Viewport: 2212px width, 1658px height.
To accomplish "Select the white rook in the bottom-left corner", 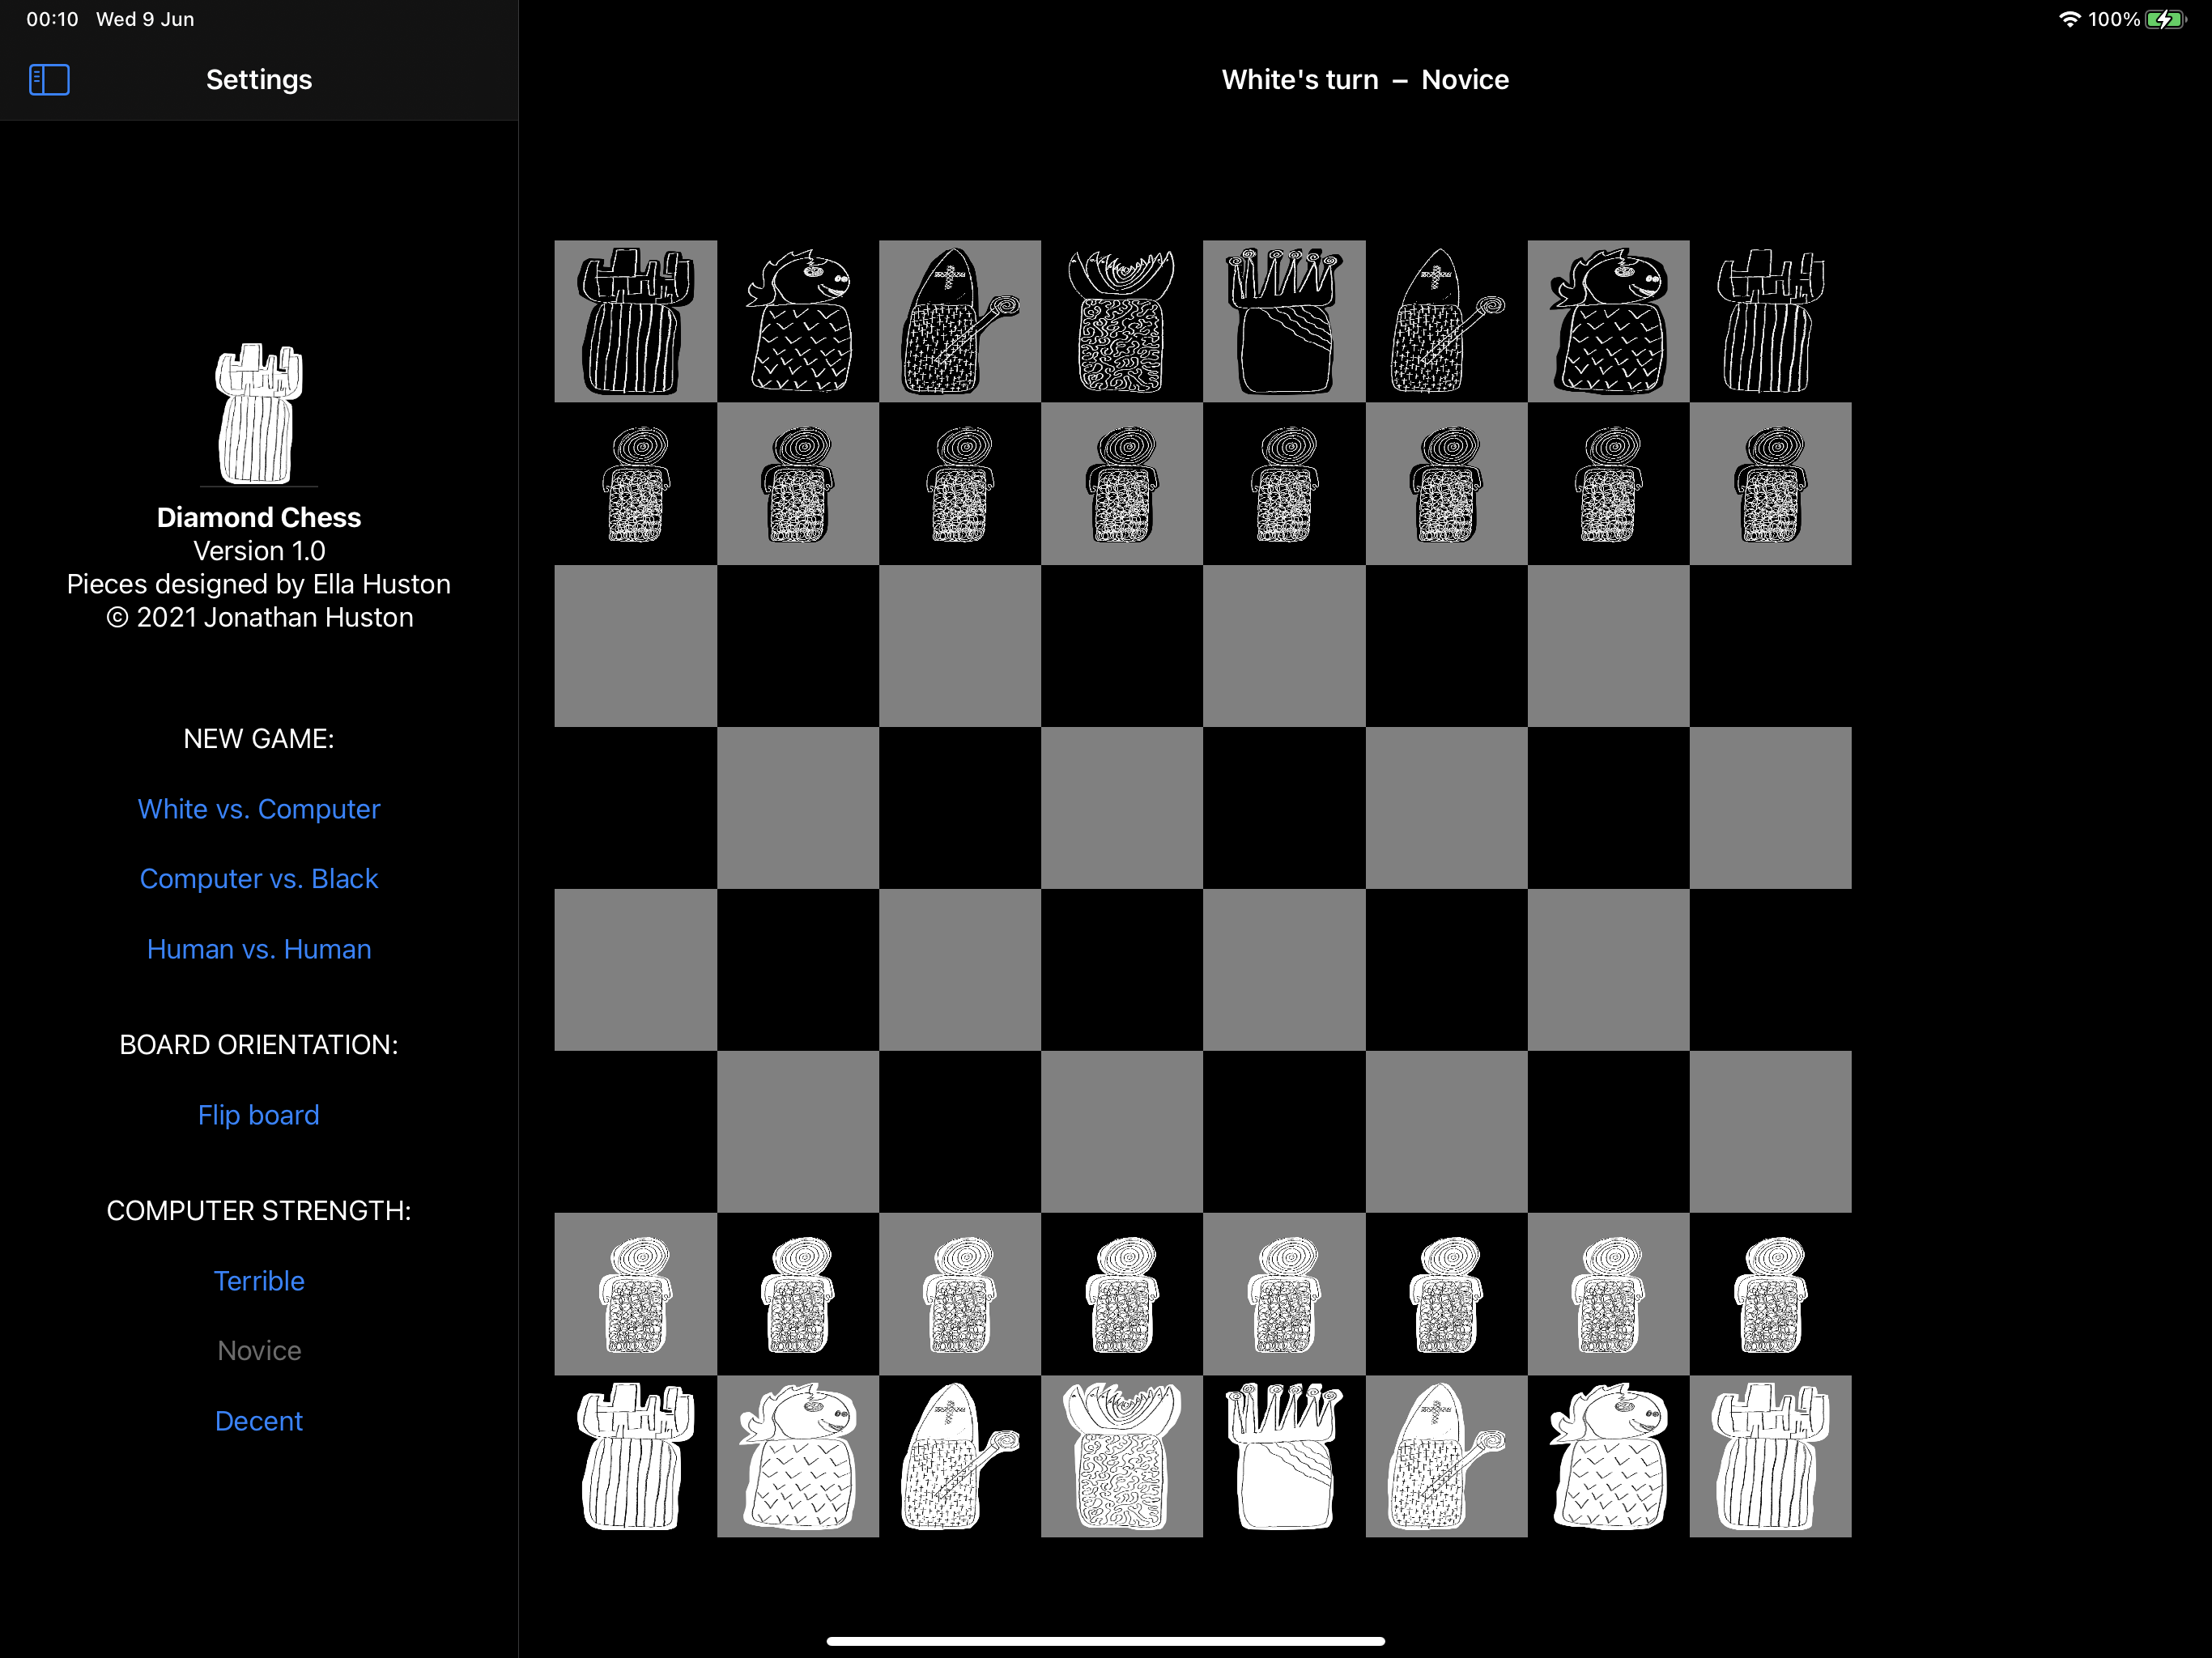I will pyautogui.click(x=635, y=1456).
